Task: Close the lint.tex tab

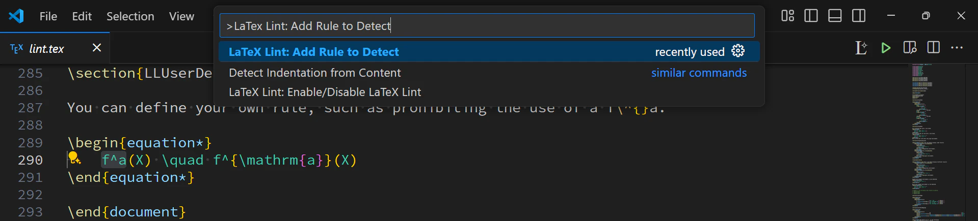Action: [x=97, y=48]
